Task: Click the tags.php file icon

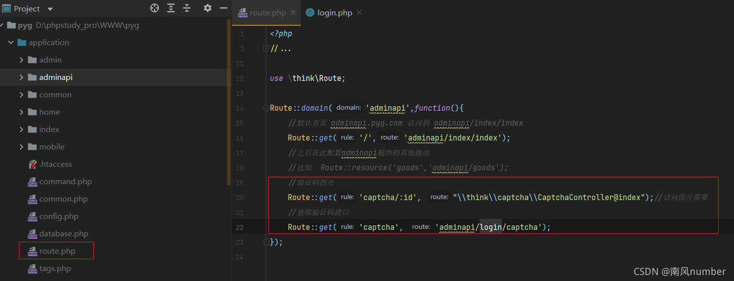Action: point(32,269)
